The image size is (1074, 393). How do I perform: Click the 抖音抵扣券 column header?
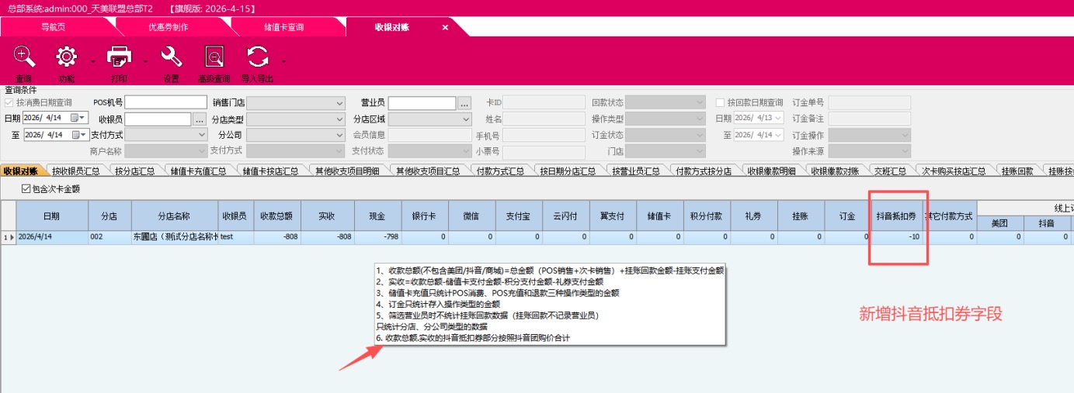(896, 216)
